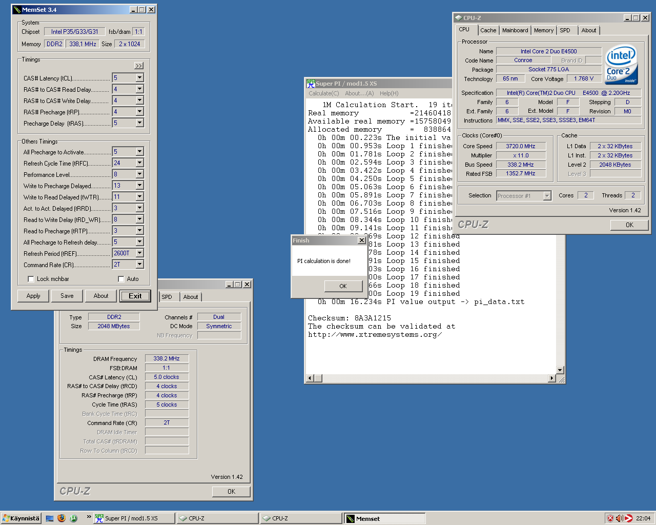Screen dimensions: 656x525
Task: Click the green quick launch icon
Action: 74,518
